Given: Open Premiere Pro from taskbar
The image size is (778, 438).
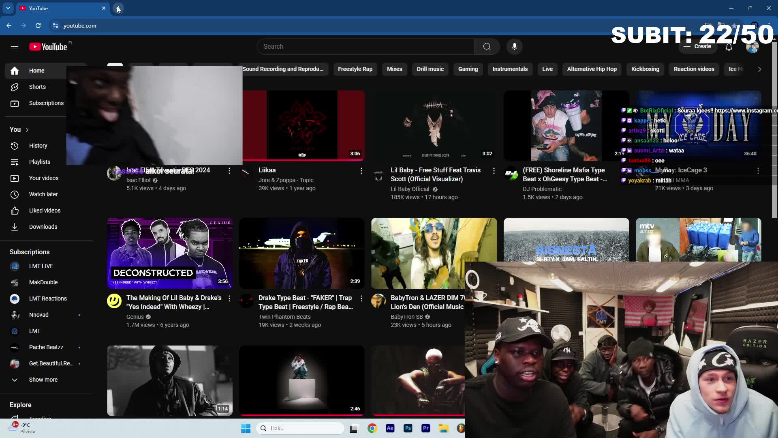Looking at the screenshot, I should [425, 428].
